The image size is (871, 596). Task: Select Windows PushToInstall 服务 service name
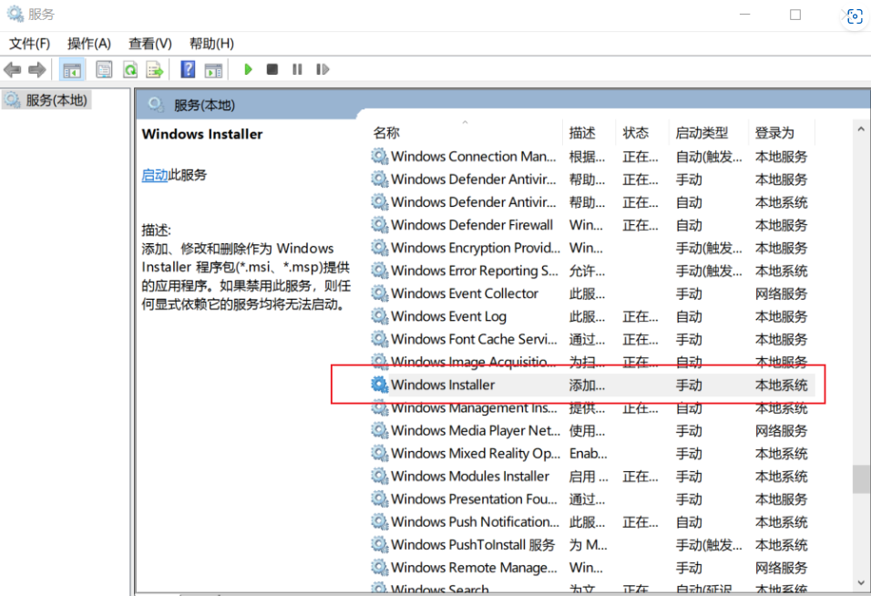click(x=473, y=544)
